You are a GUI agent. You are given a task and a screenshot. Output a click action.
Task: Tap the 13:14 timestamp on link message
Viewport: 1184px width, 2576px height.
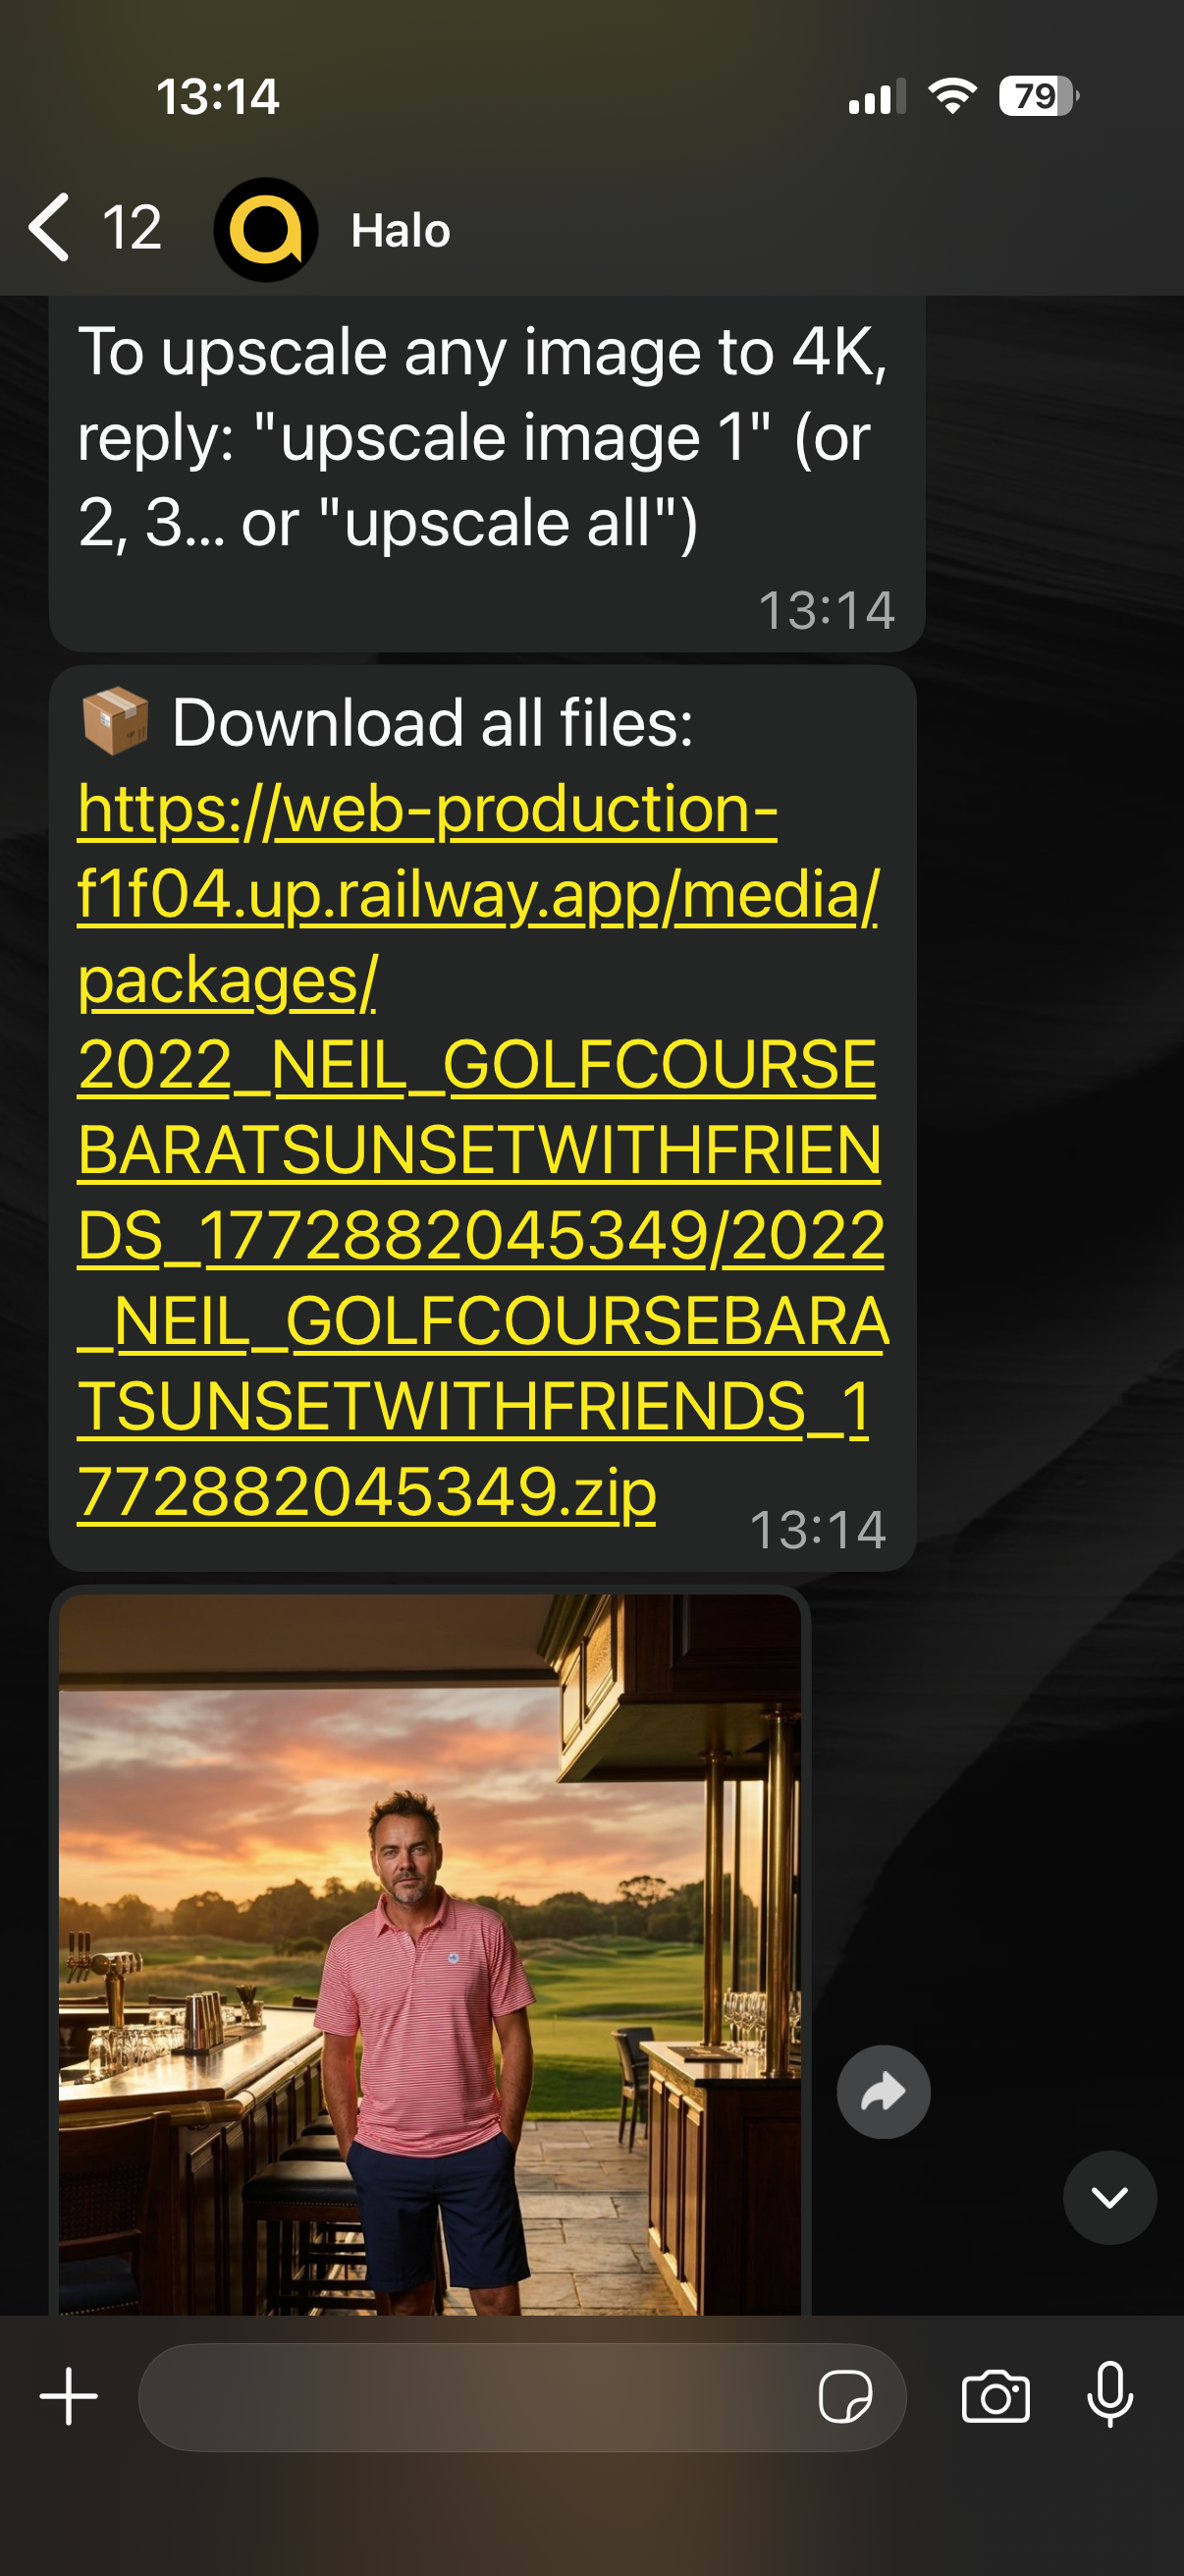click(817, 1530)
